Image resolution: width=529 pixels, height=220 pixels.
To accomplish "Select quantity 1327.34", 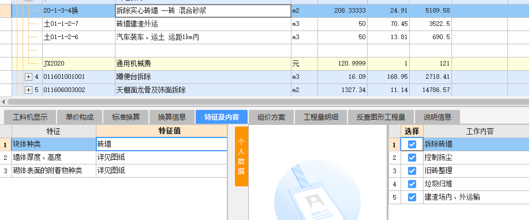I will pyautogui.click(x=343, y=90).
